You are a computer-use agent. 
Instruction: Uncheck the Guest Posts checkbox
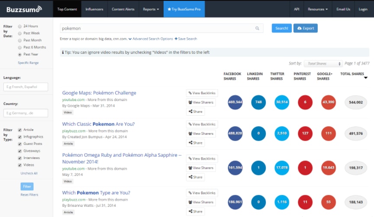click(x=20, y=144)
